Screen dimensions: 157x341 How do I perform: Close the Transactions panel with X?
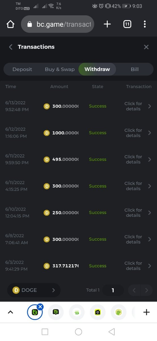[146, 47]
